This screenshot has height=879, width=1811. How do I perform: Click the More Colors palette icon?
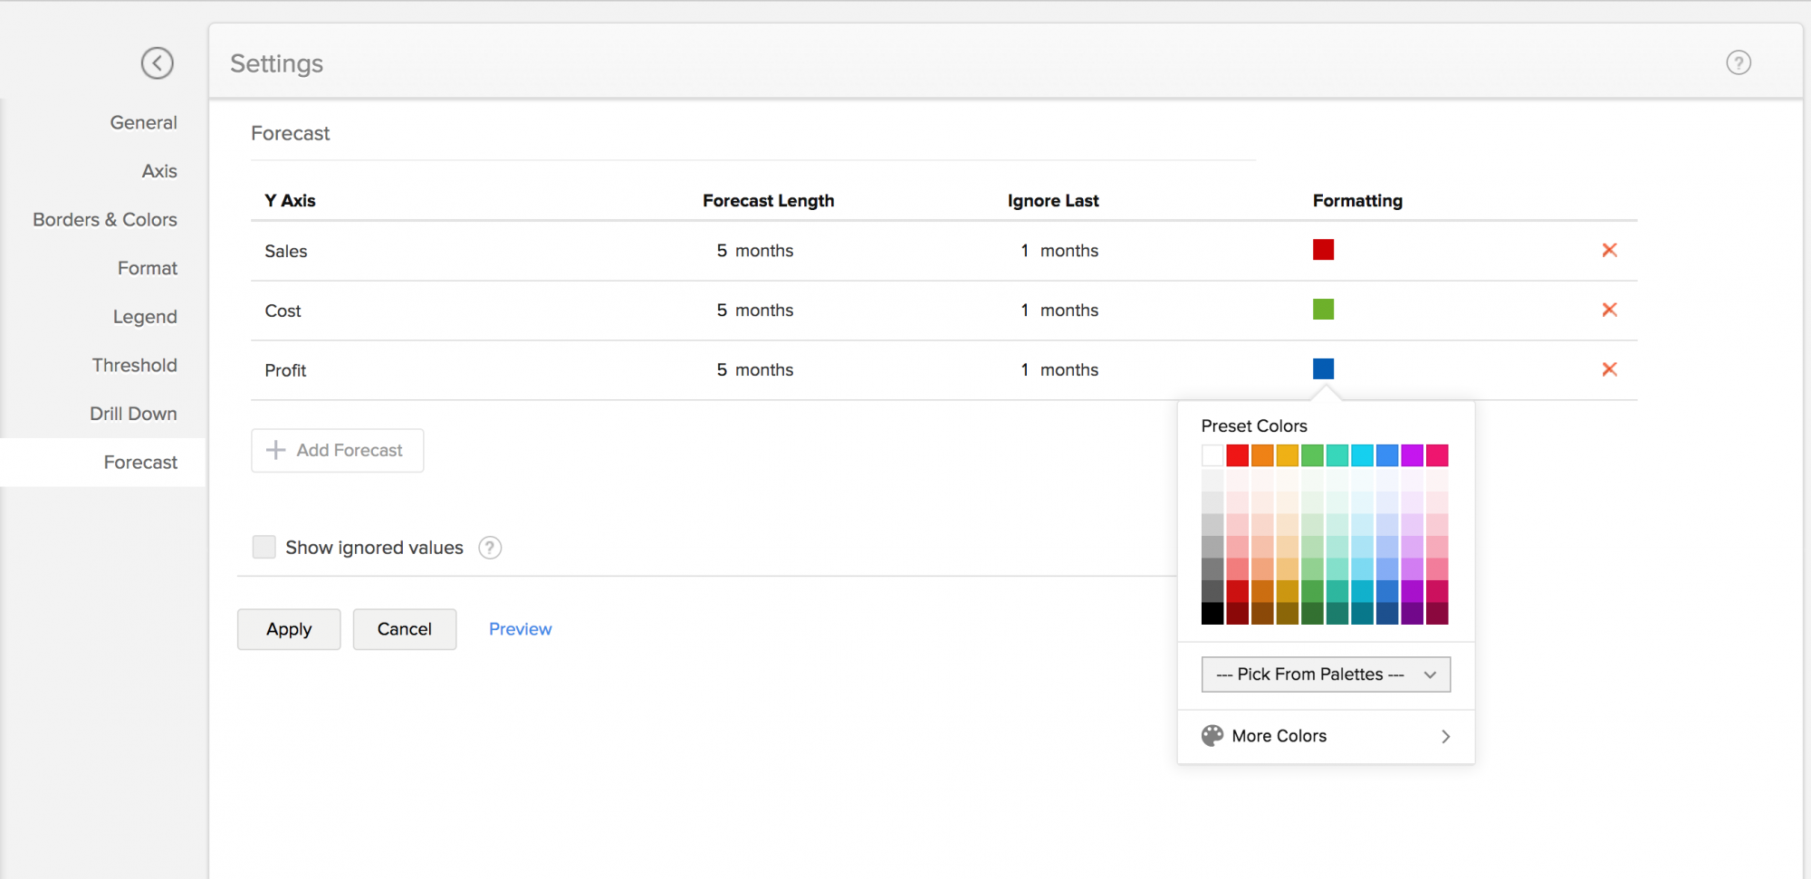click(1212, 736)
